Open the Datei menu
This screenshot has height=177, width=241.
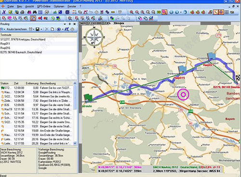[11, 6]
